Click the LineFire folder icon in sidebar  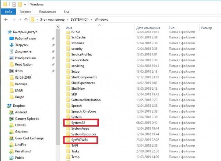pyautogui.click(x=11, y=145)
